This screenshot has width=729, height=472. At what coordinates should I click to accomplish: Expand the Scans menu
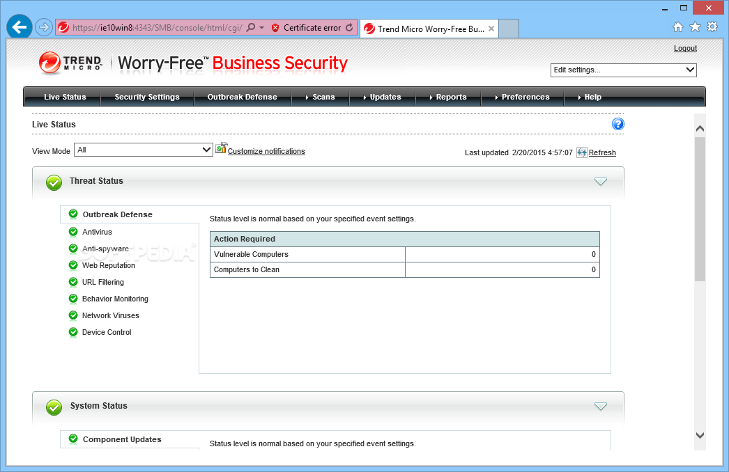click(321, 97)
